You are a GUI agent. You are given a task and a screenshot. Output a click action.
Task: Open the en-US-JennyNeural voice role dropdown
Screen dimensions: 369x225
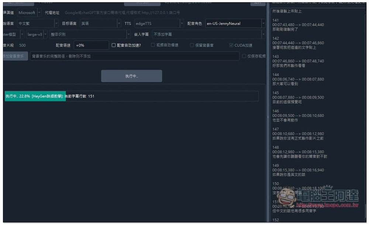(x=235, y=24)
